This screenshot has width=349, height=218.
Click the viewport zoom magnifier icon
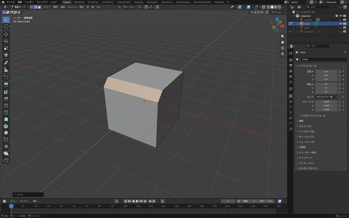click(282, 36)
